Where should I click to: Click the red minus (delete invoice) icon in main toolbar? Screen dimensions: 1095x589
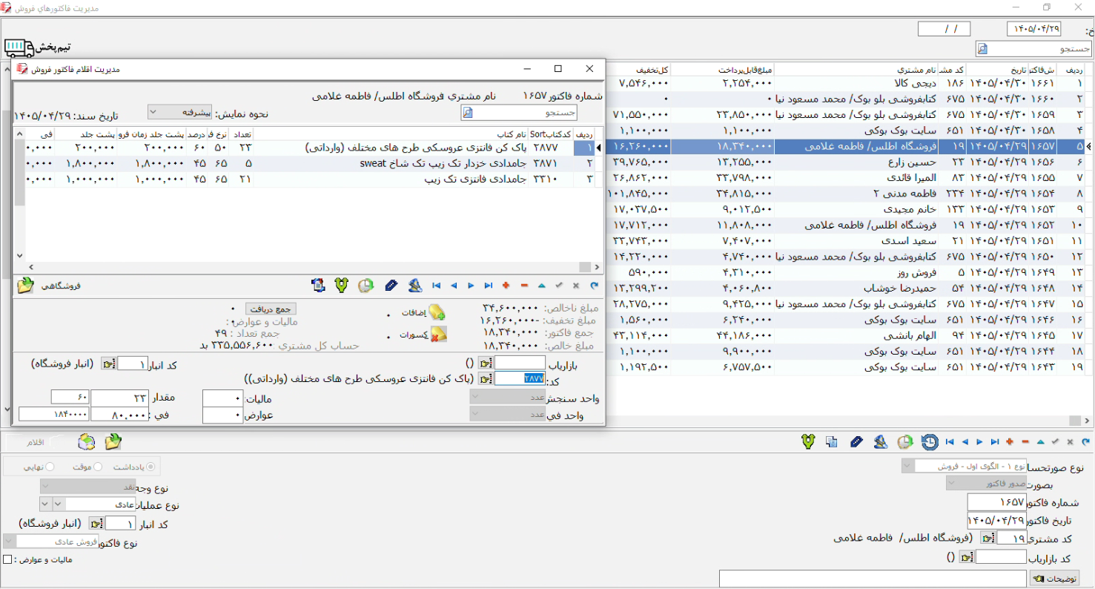(1025, 442)
